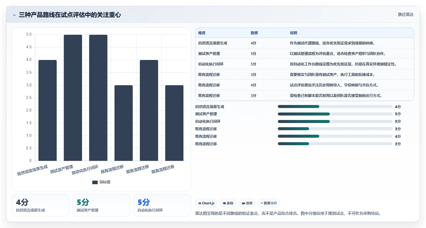Open the 5分 测试资产管理 data card

tap(101, 205)
